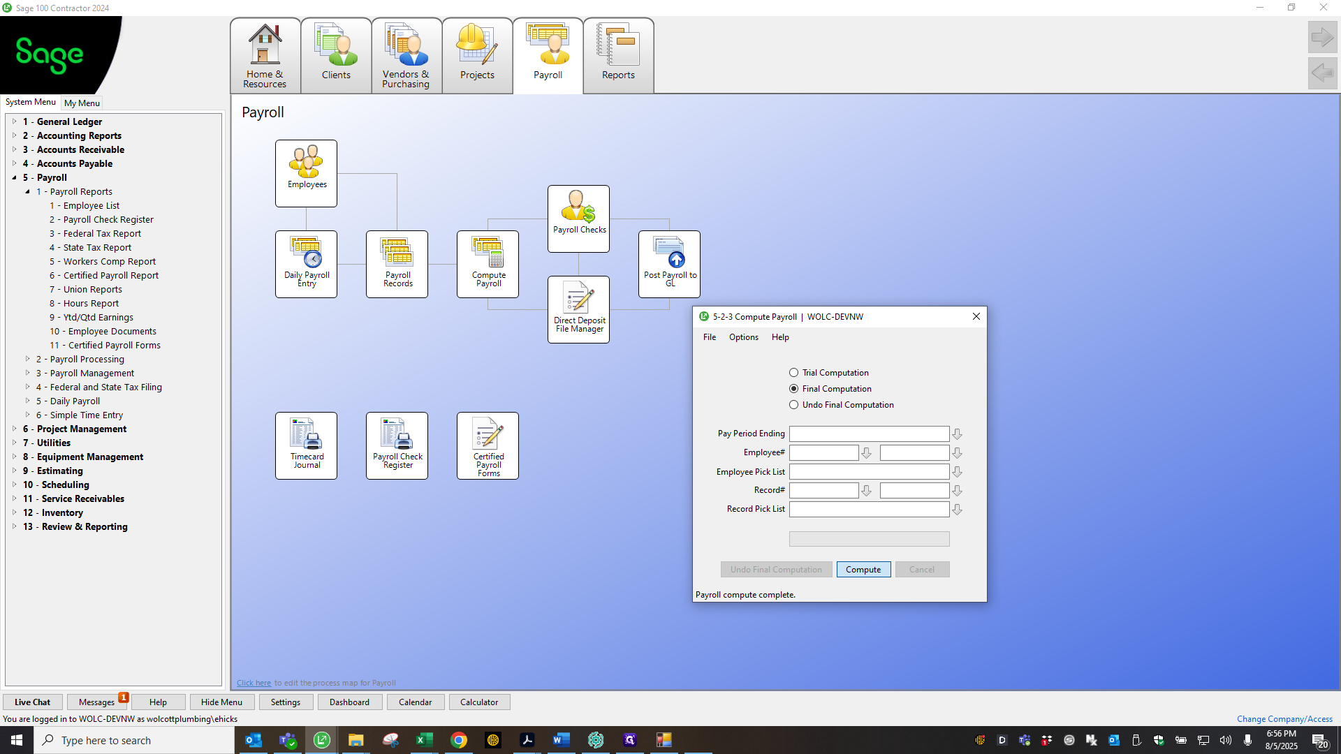Image resolution: width=1341 pixels, height=754 pixels.
Task: Open the first Employee# lookup arrow
Action: click(x=866, y=453)
